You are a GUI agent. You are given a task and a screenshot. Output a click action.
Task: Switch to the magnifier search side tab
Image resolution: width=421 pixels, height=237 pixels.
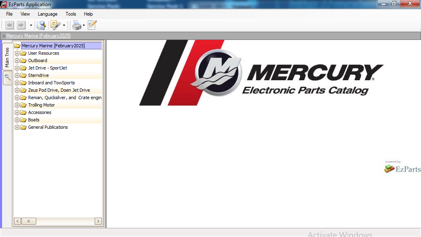pos(7,78)
